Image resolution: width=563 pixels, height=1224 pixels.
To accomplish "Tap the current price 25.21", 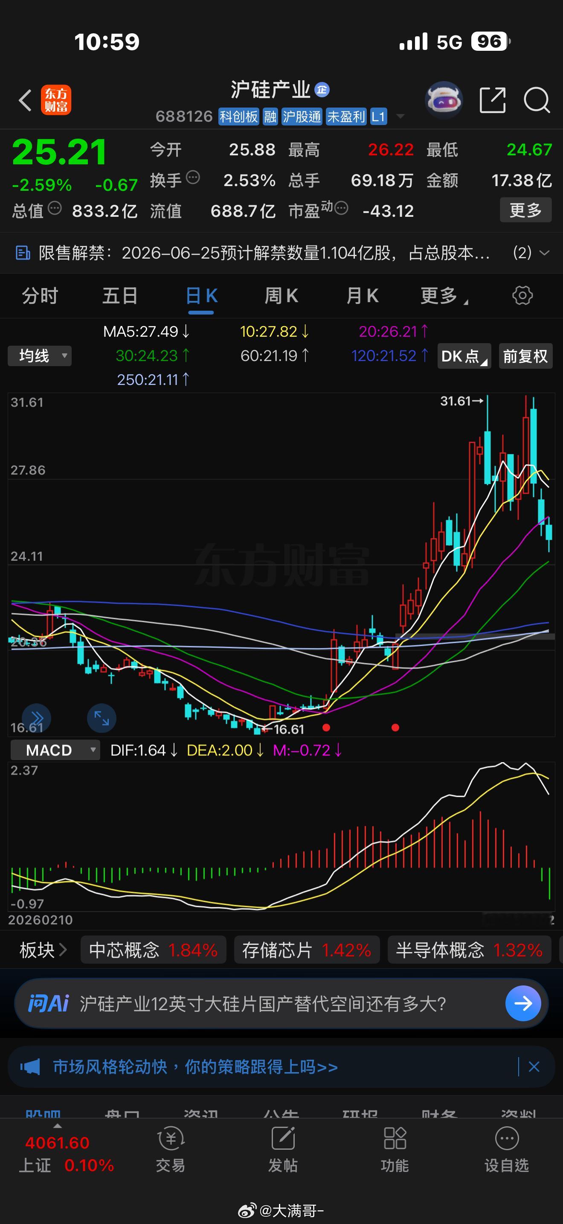I will click(x=59, y=152).
